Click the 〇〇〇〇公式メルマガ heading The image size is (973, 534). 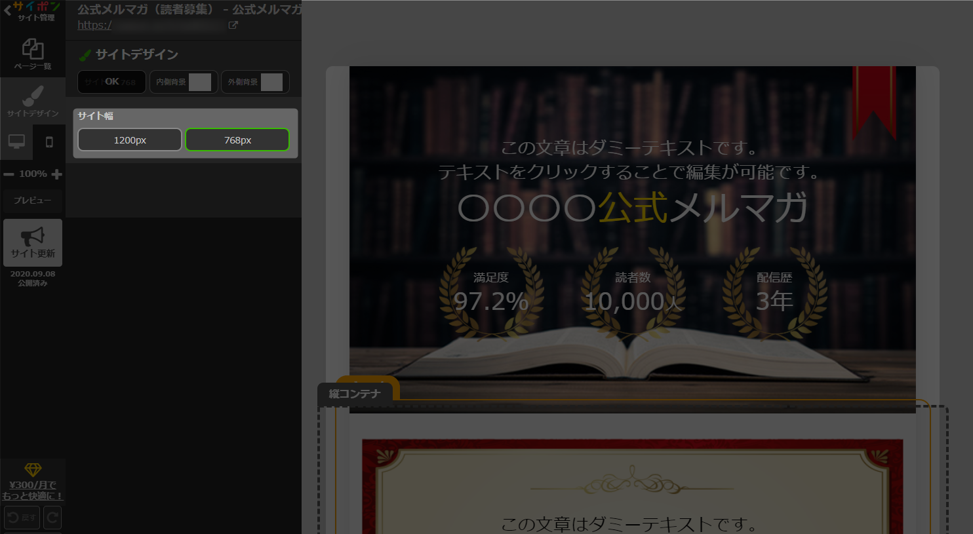633,208
